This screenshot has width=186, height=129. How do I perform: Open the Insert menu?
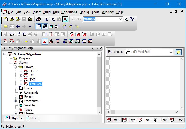(37, 12)
